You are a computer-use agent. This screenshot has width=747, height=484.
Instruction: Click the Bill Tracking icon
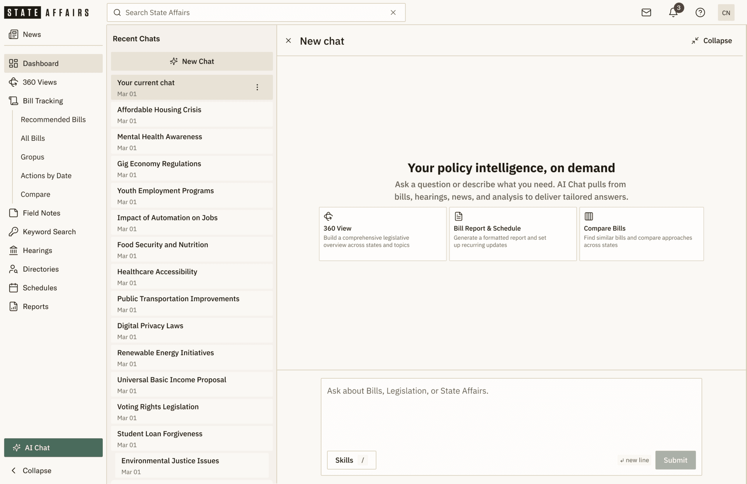pos(14,100)
